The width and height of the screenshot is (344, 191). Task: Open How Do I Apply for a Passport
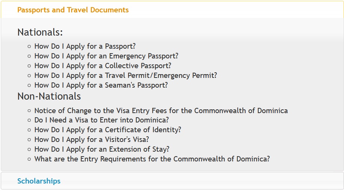(85, 46)
